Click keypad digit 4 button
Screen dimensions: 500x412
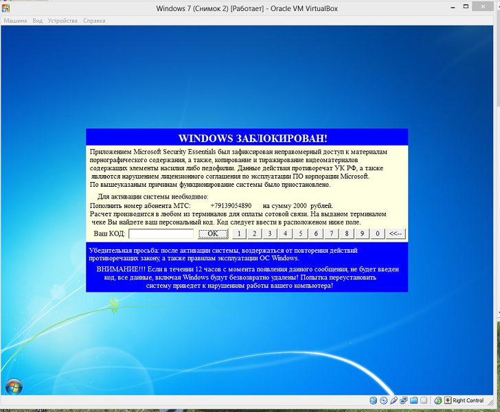pyautogui.click(x=285, y=233)
